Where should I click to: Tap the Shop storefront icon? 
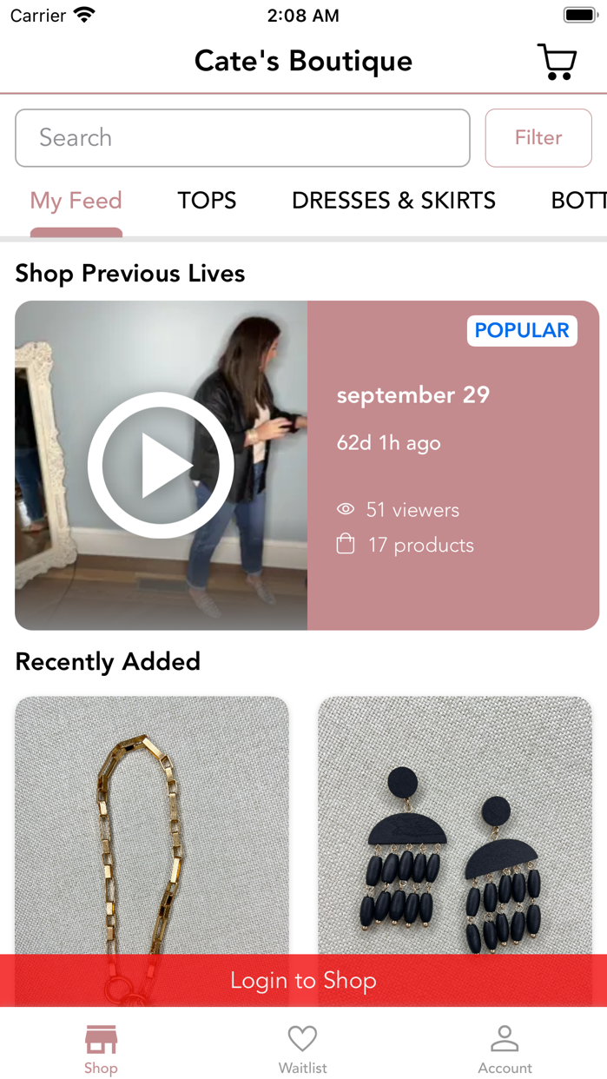101,1039
